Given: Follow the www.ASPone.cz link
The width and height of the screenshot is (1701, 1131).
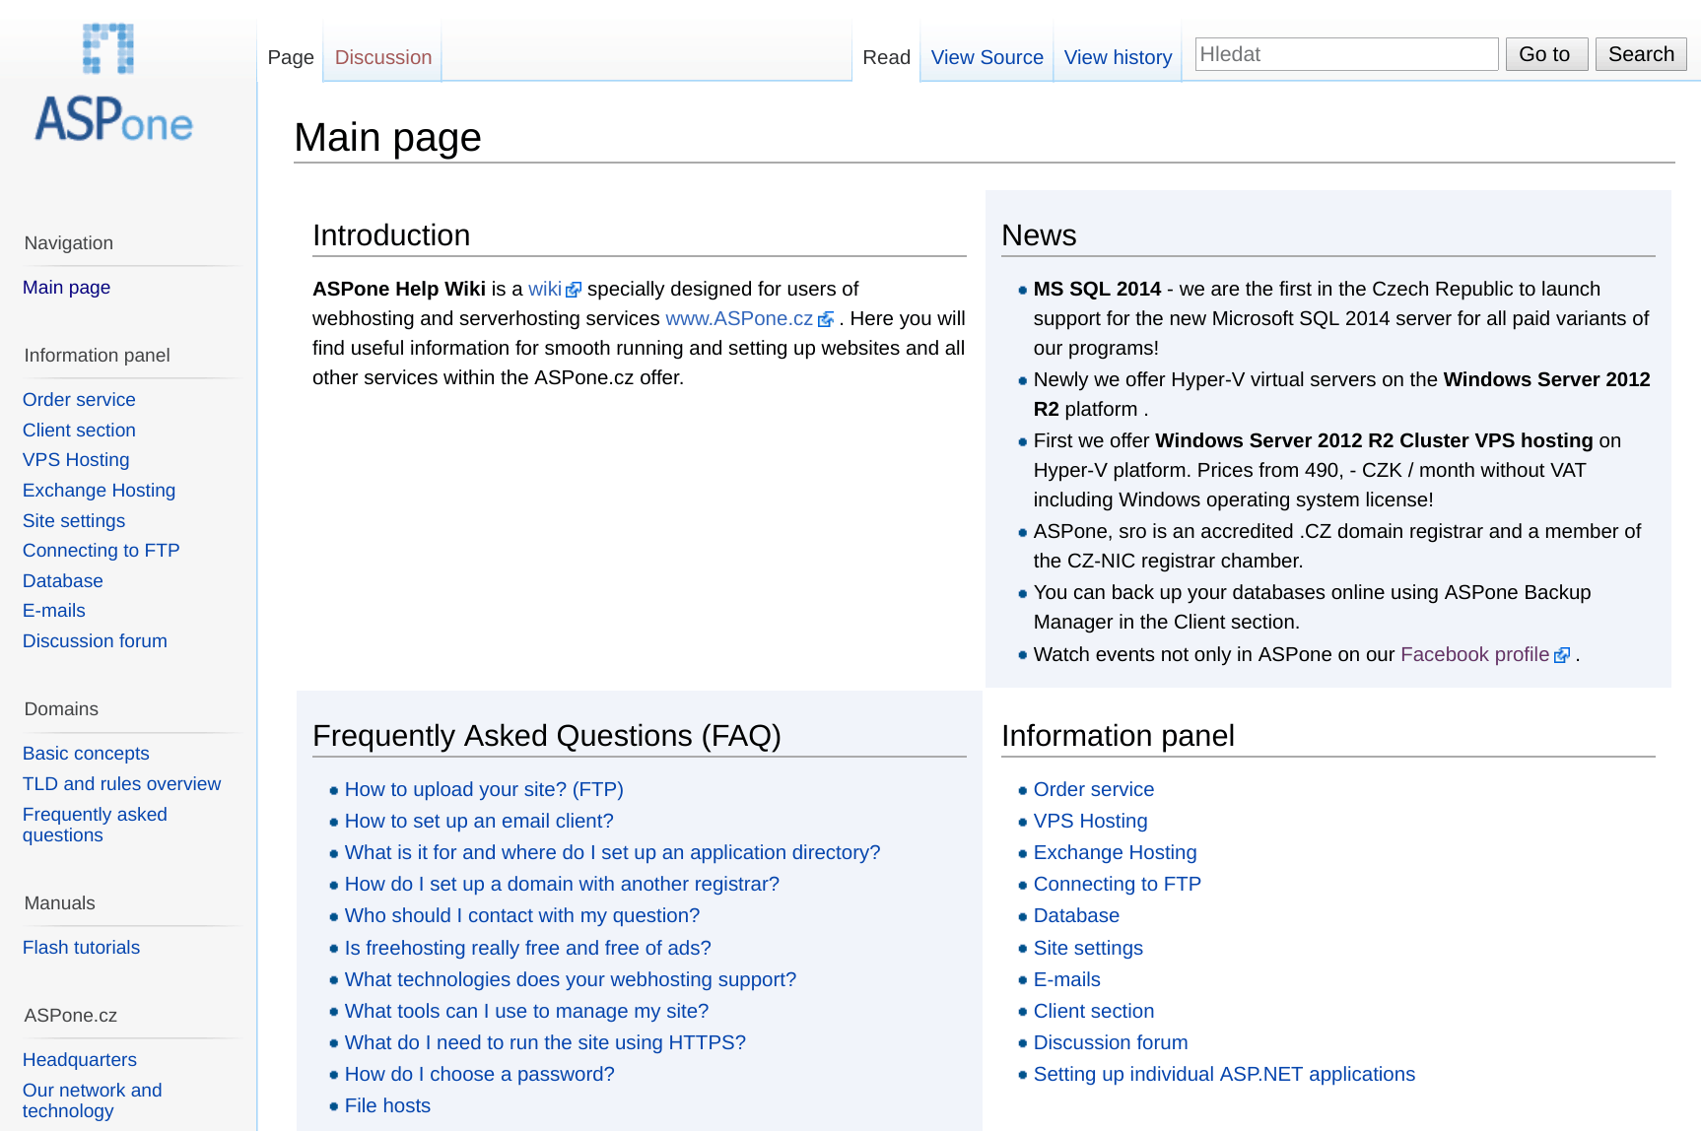Looking at the screenshot, I should click(x=739, y=319).
